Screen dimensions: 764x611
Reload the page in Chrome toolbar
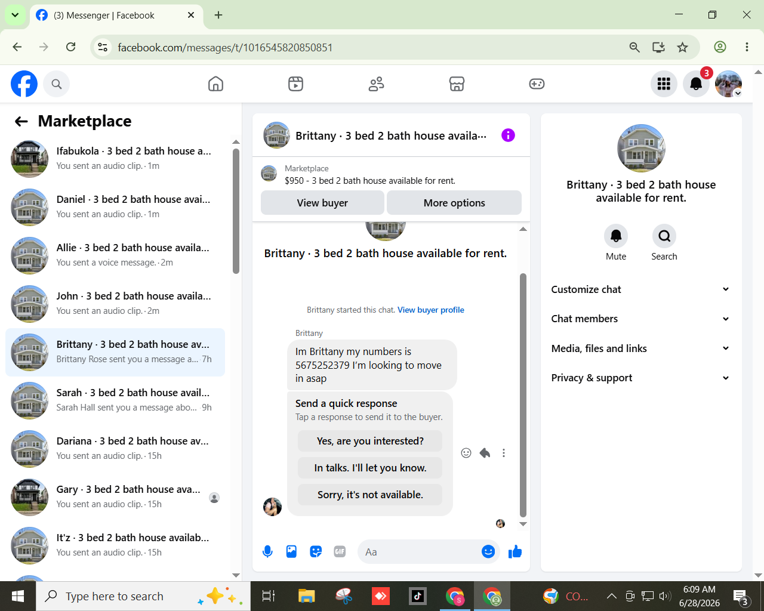click(x=70, y=47)
